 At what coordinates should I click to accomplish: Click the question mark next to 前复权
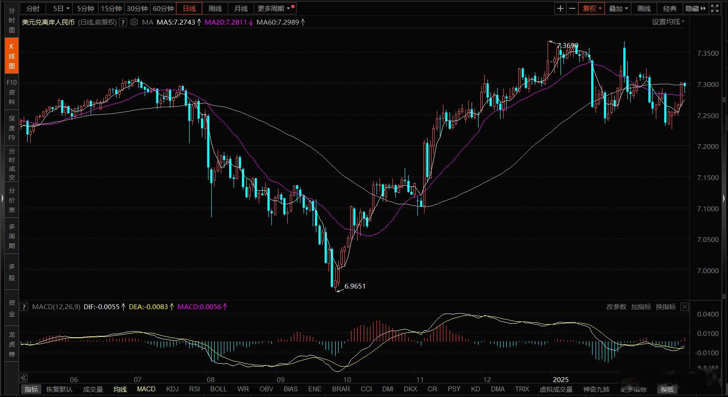pyautogui.click(x=123, y=22)
